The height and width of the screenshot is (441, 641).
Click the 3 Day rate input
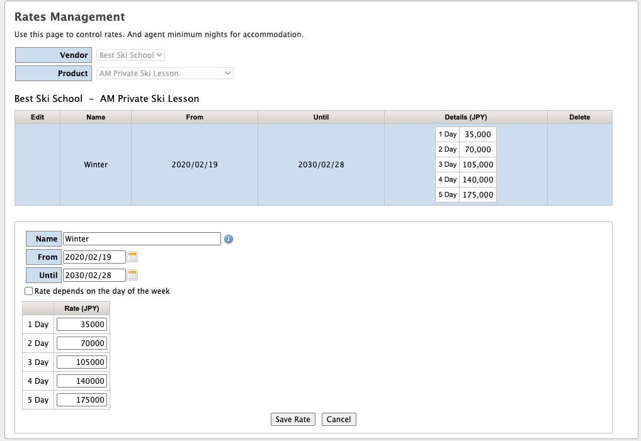82,362
